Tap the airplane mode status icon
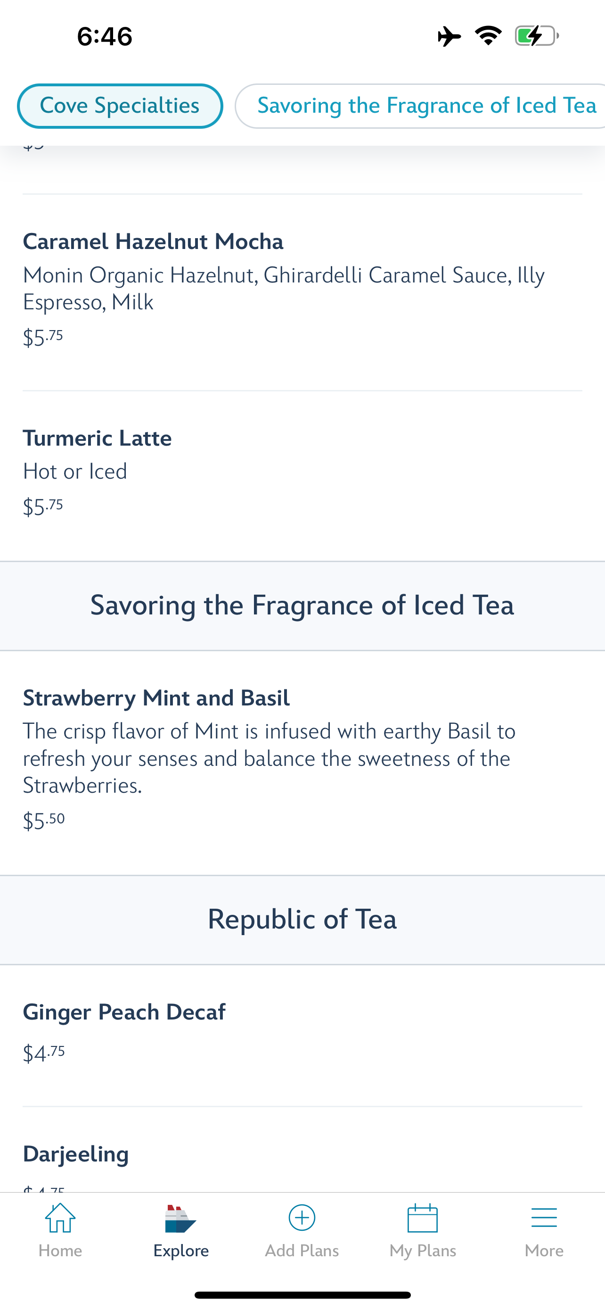 [x=449, y=36]
